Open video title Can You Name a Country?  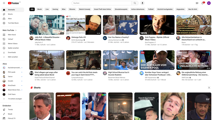(119, 37)
